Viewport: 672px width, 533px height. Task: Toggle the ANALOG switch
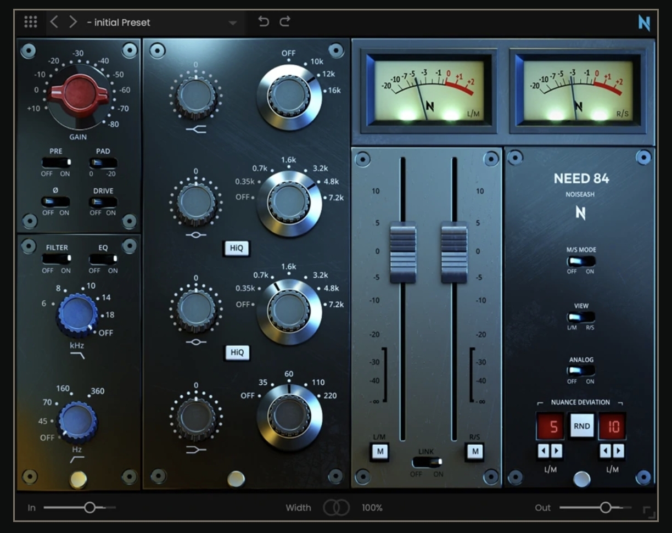[581, 371]
